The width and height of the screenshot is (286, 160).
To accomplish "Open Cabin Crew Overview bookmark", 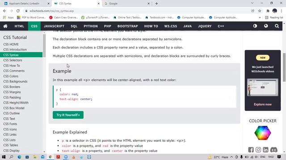I will pos(63,17).
